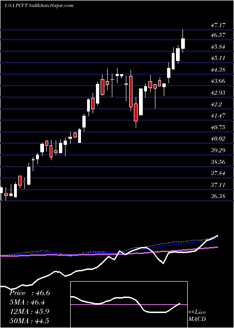Click the 37.84 price axis label
This screenshot has width=234, height=328.
pyautogui.click(x=218, y=173)
